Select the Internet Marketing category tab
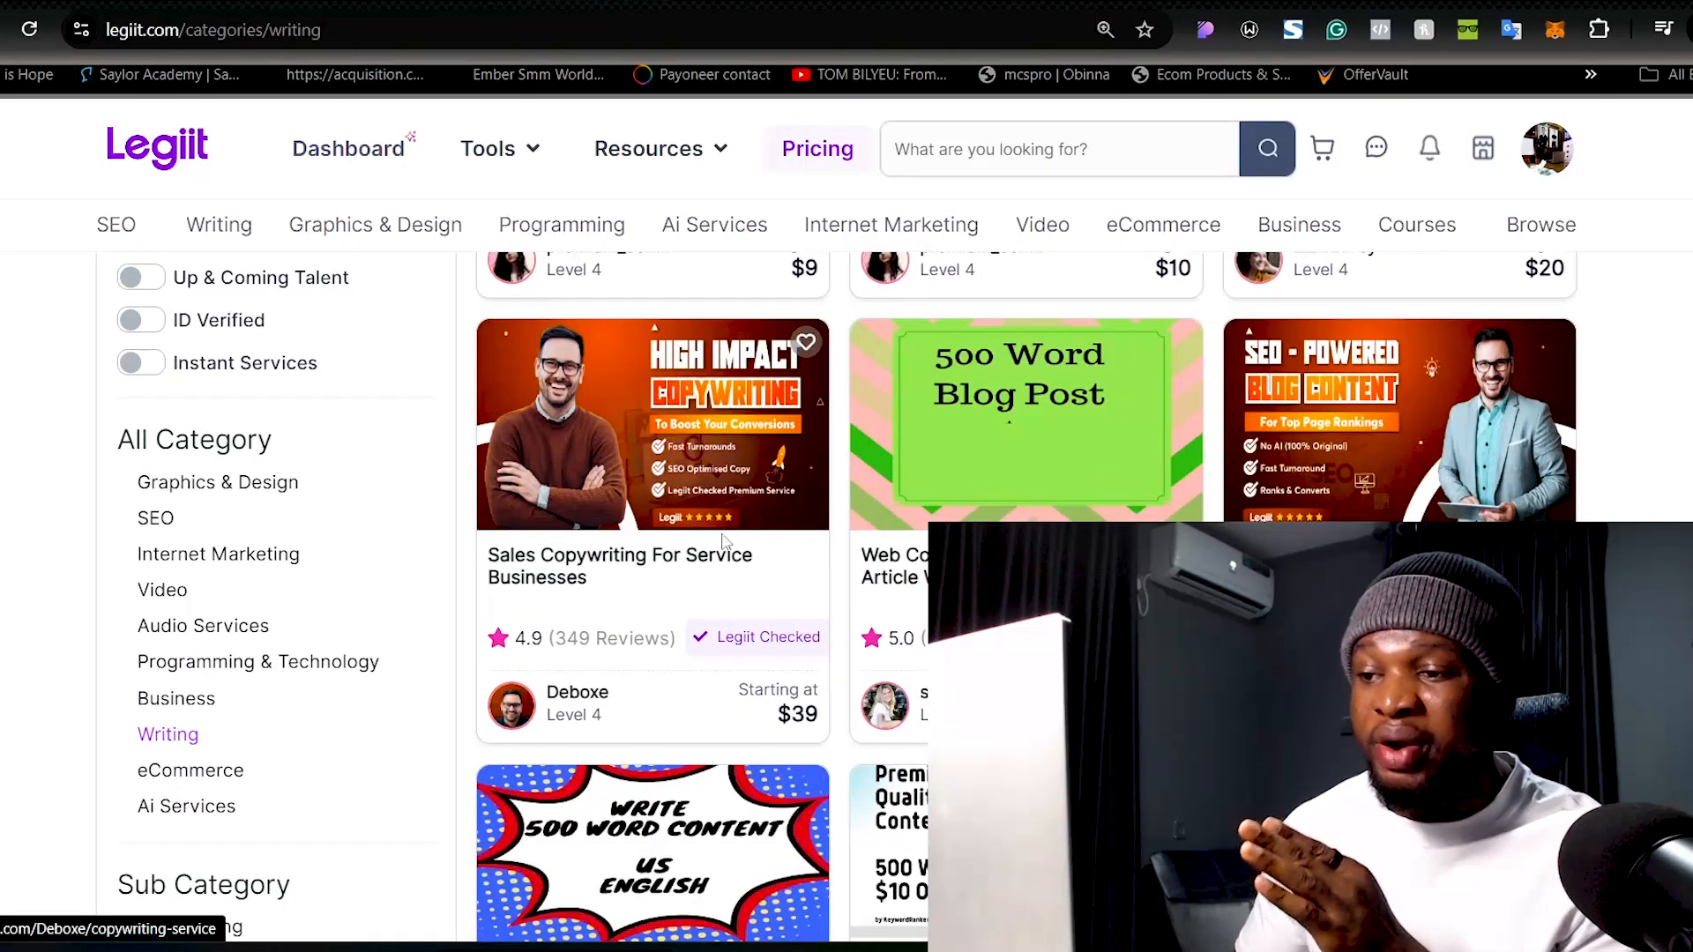The height and width of the screenshot is (952, 1693). pyautogui.click(x=891, y=225)
